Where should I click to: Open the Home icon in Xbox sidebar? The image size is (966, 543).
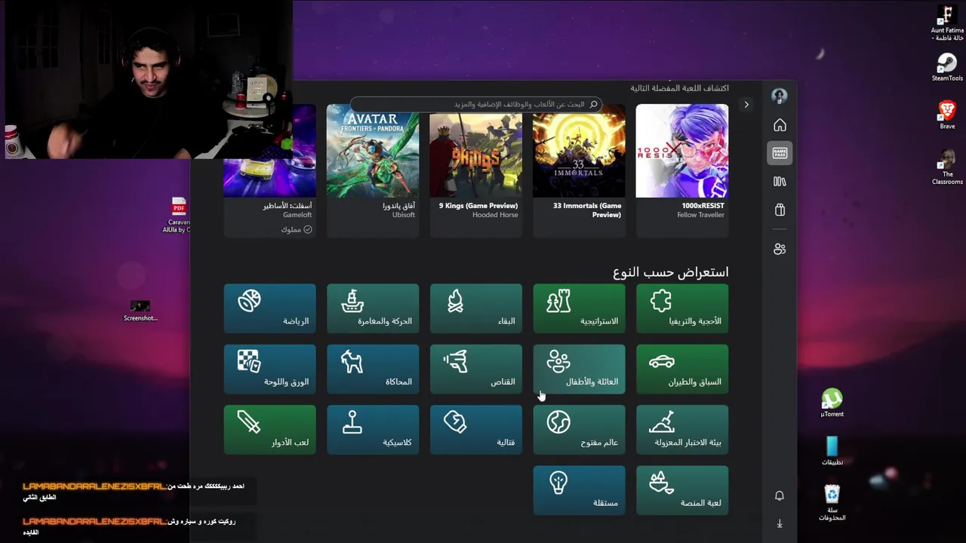click(780, 125)
